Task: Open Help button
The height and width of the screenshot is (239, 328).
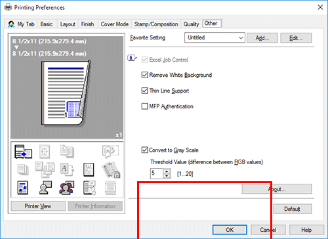Action: coord(306,230)
